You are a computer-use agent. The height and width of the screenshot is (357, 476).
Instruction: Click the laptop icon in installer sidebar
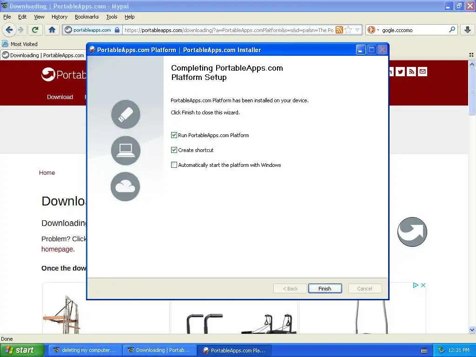click(126, 150)
